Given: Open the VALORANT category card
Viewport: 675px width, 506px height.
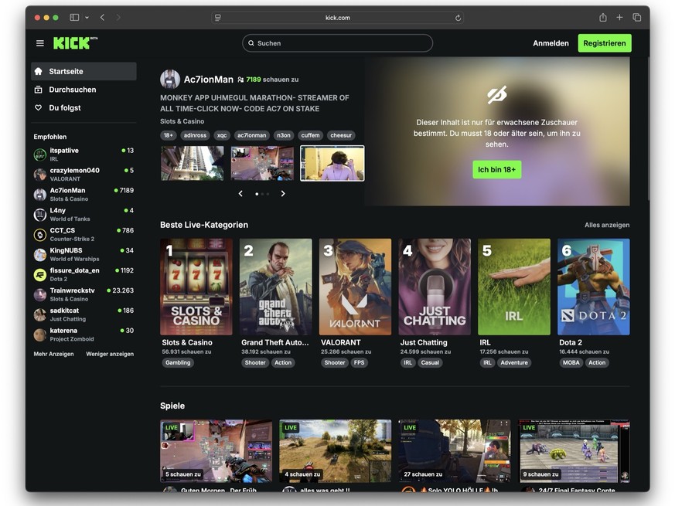Looking at the screenshot, I should tap(355, 287).
